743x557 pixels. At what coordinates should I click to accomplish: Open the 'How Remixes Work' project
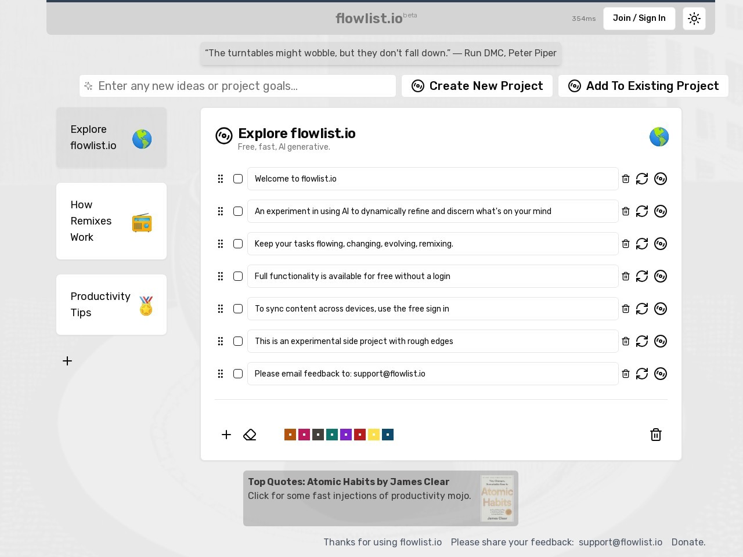coord(111,221)
